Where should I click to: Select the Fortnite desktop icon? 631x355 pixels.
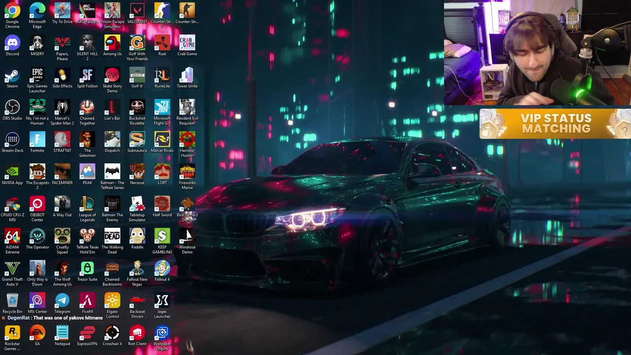[x=37, y=142]
